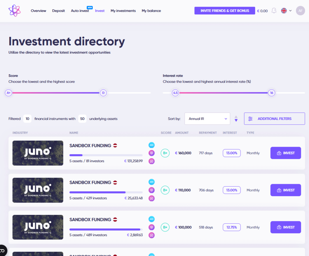Open the AF user avatar menu
Image resolution: width=309 pixels, height=256 pixels.
(x=300, y=11)
